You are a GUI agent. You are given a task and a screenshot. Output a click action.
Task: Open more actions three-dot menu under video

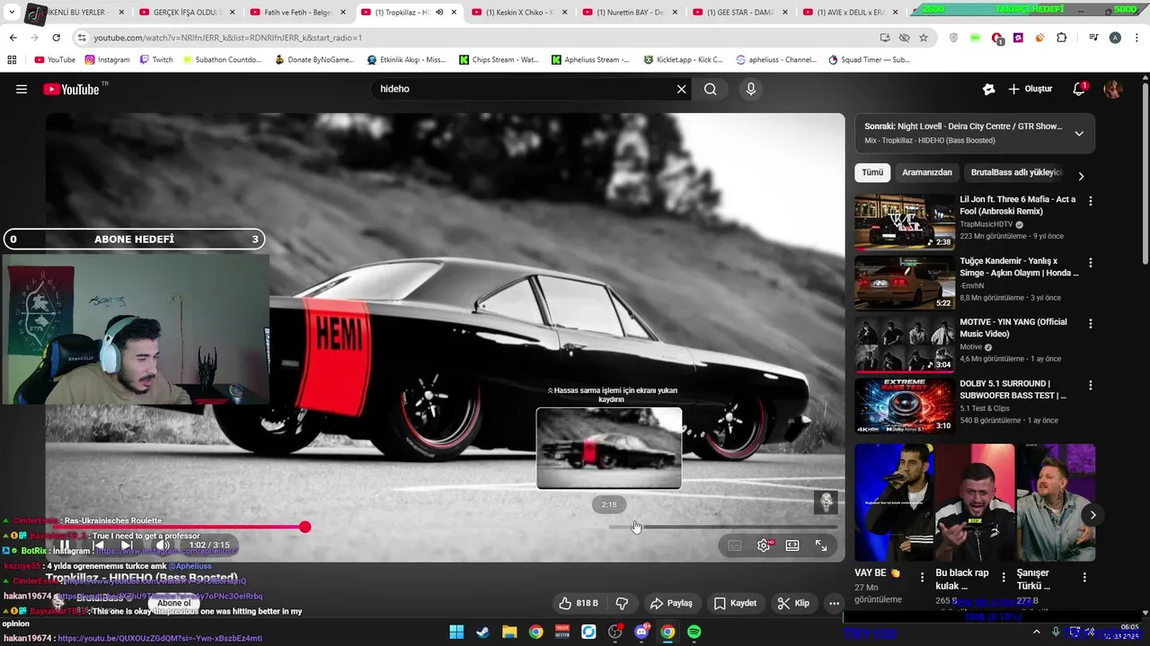pyautogui.click(x=834, y=603)
